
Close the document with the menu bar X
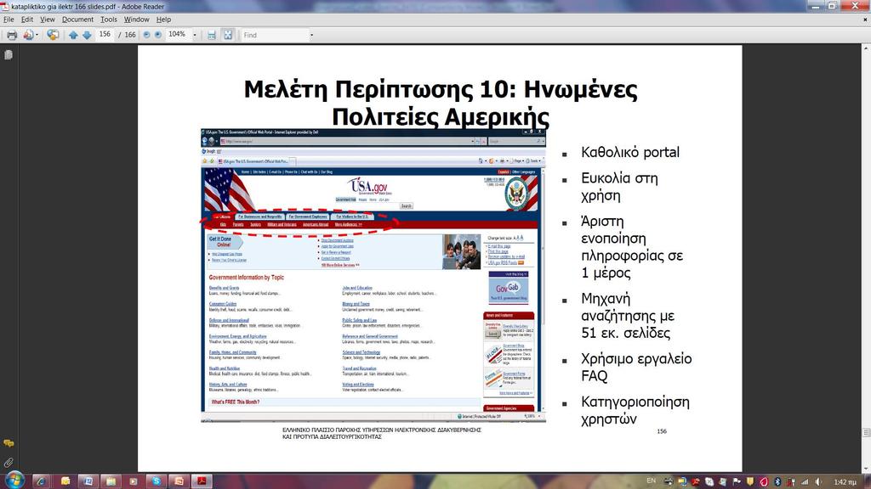[865, 20]
